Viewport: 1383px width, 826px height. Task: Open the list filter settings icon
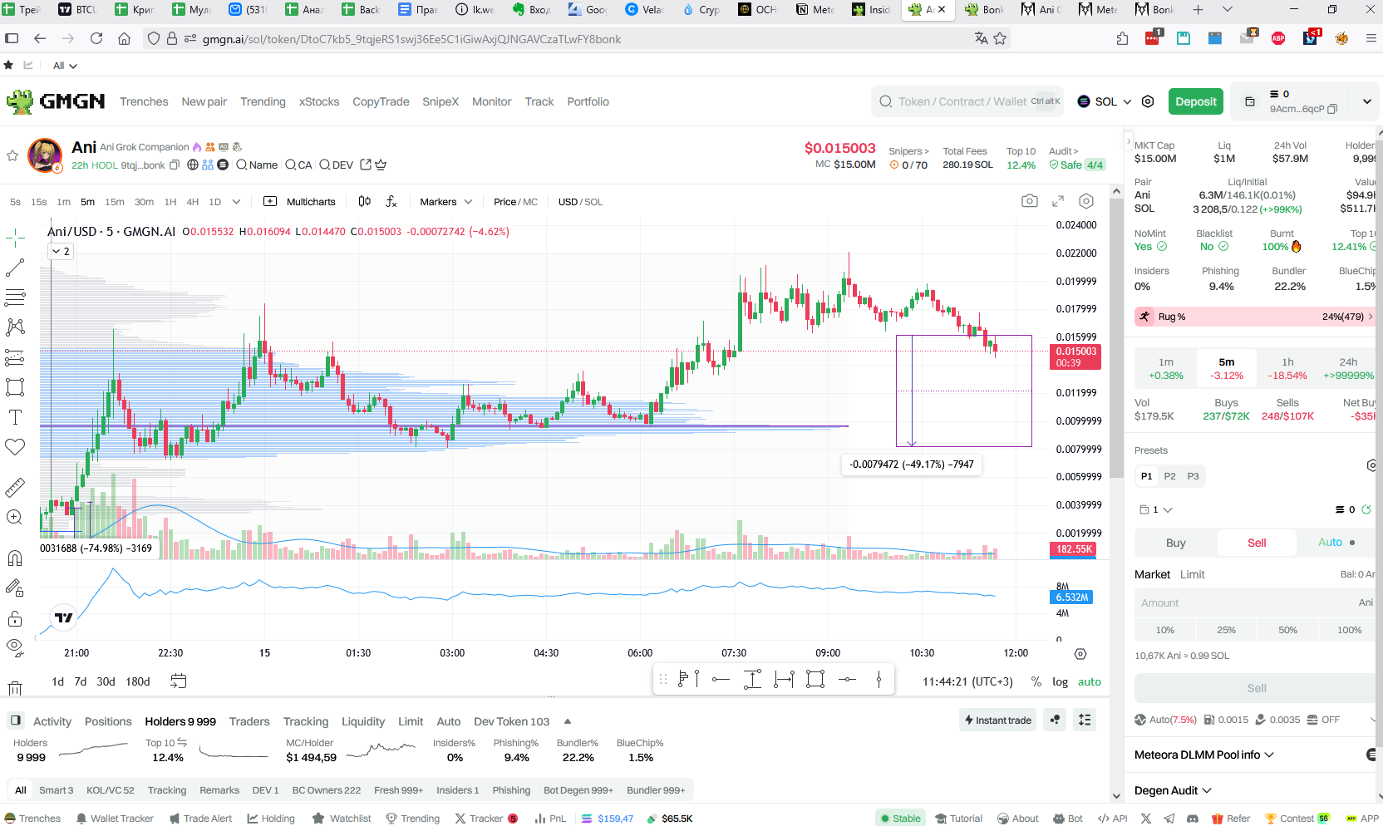coord(1085,720)
